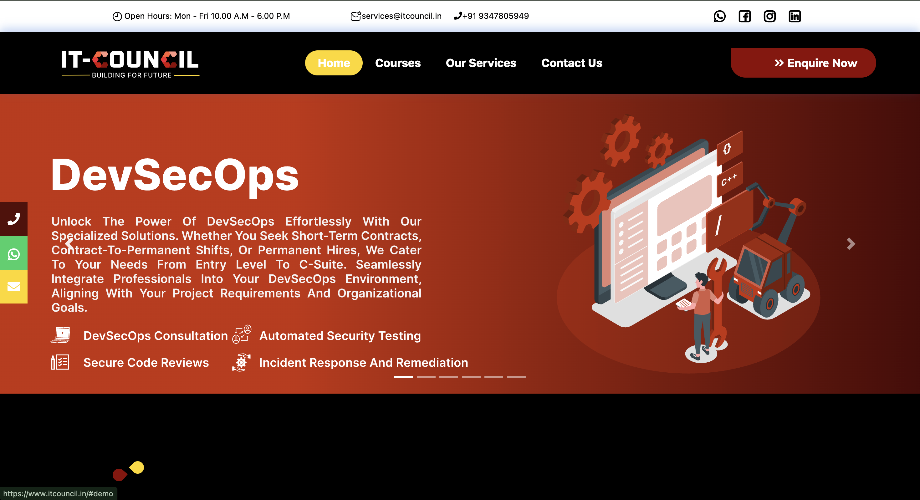Select the second carousel slide indicator

426,377
